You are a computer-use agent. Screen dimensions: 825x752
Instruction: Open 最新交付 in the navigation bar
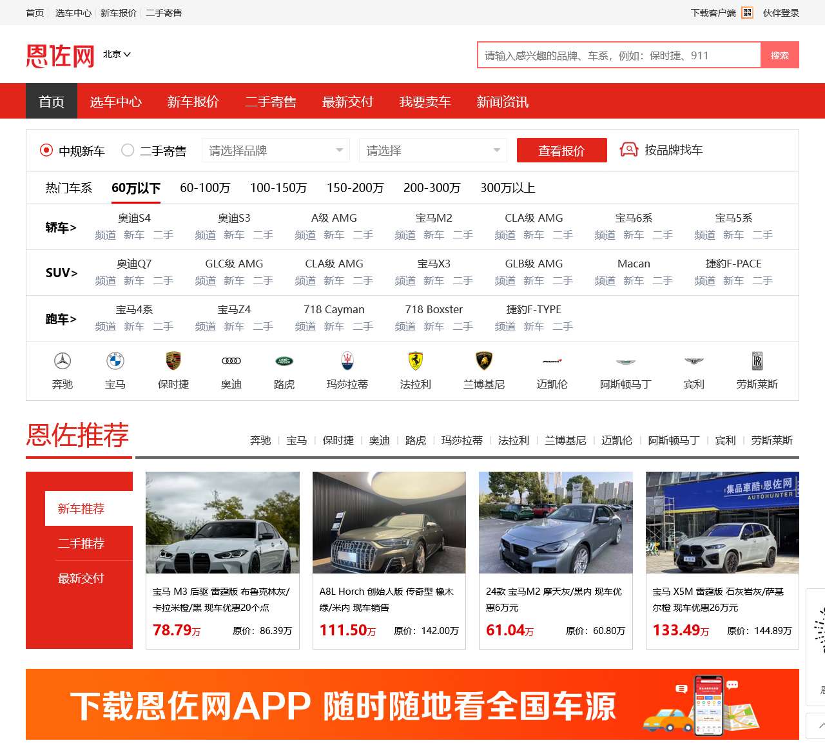pyautogui.click(x=348, y=101)
